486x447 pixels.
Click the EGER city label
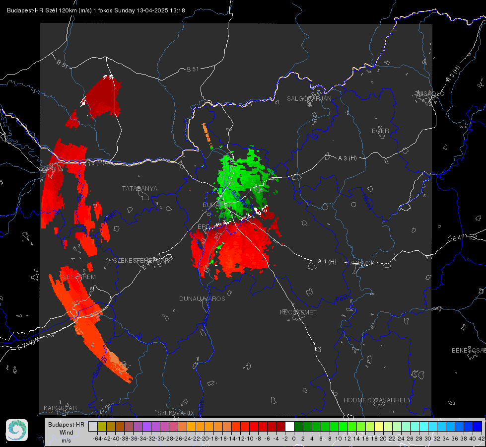[380, 131]
